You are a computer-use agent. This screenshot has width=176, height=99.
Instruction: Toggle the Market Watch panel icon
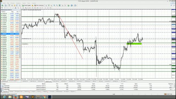(x=9, y=5)
